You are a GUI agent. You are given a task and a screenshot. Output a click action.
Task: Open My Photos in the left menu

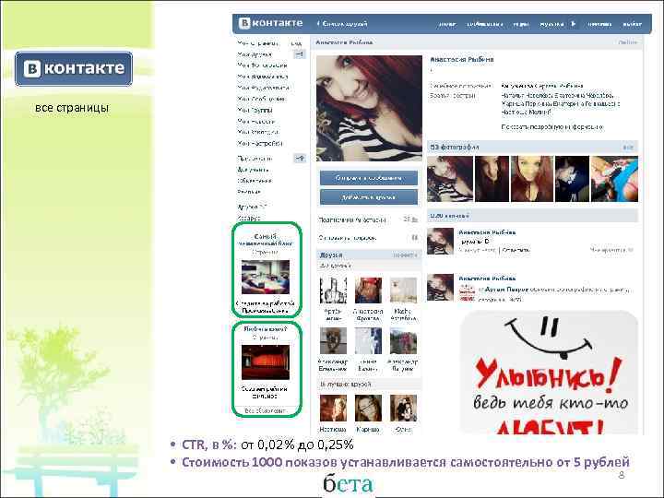(x=262, y=65)
